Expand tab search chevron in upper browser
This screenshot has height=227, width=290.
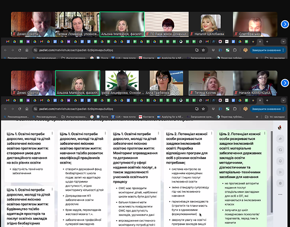pos(283,42)
